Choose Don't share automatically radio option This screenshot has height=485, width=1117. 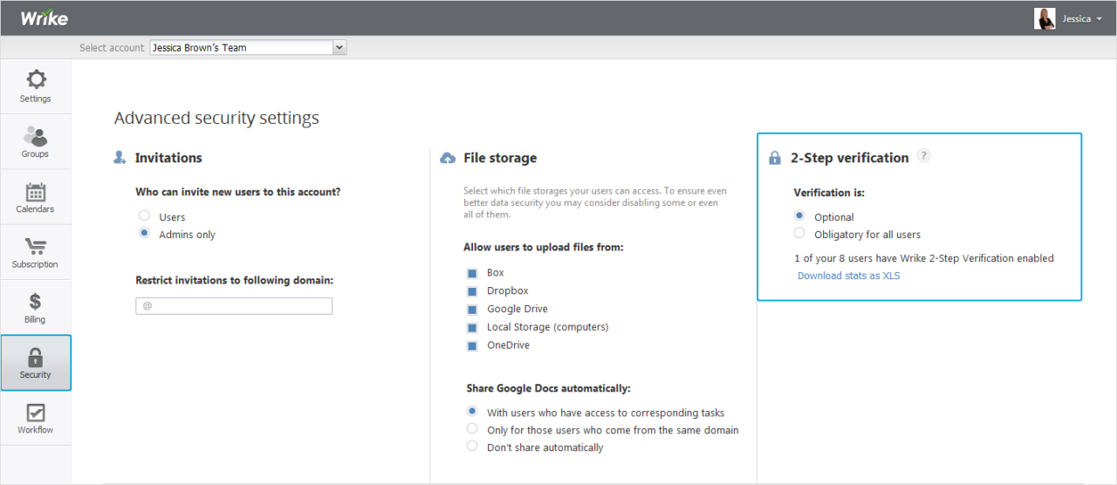click(x=472, y=446)
